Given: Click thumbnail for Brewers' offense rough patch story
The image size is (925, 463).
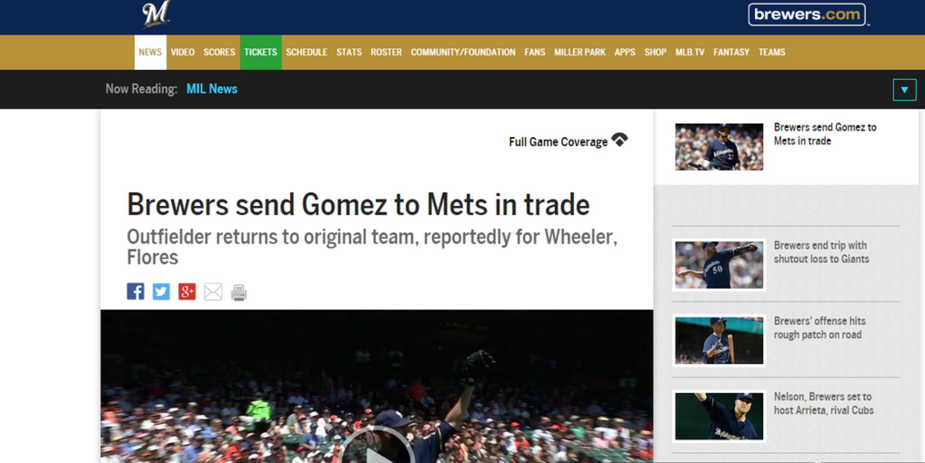Looking at the screenshot, I should point(719,341).
